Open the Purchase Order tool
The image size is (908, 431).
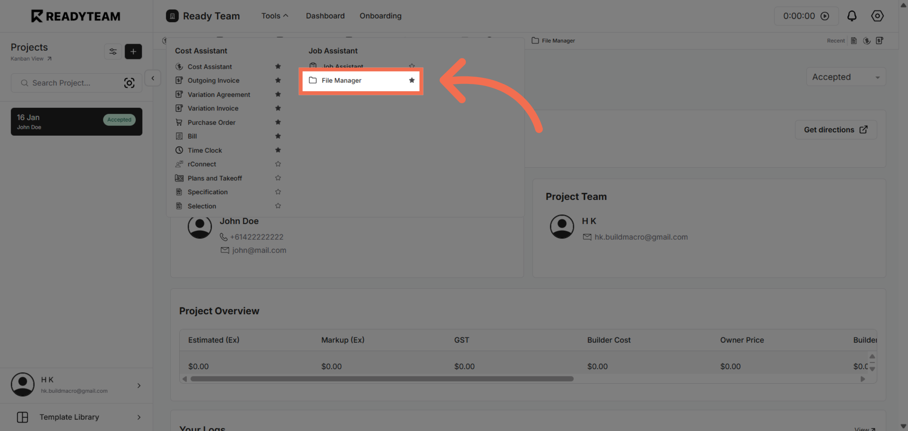[211, 122]
